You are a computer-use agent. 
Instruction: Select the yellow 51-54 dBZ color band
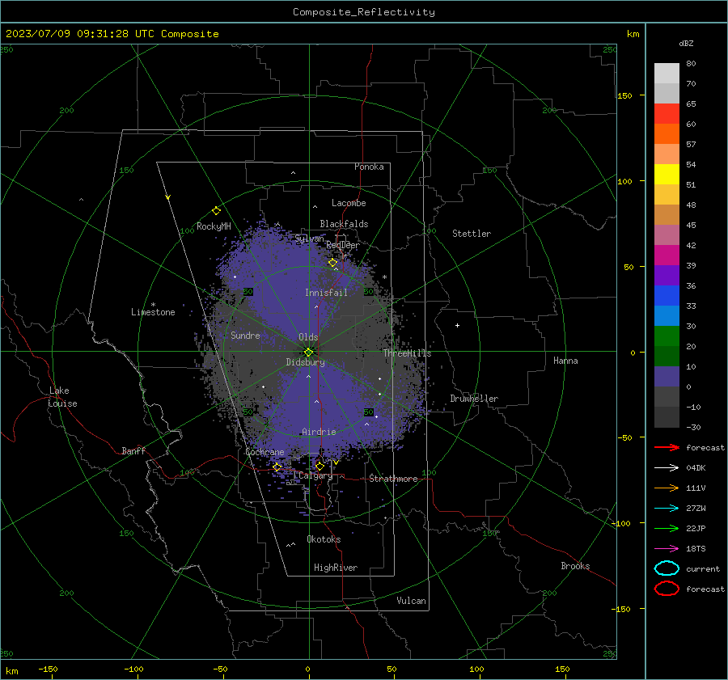pos(667,175)
